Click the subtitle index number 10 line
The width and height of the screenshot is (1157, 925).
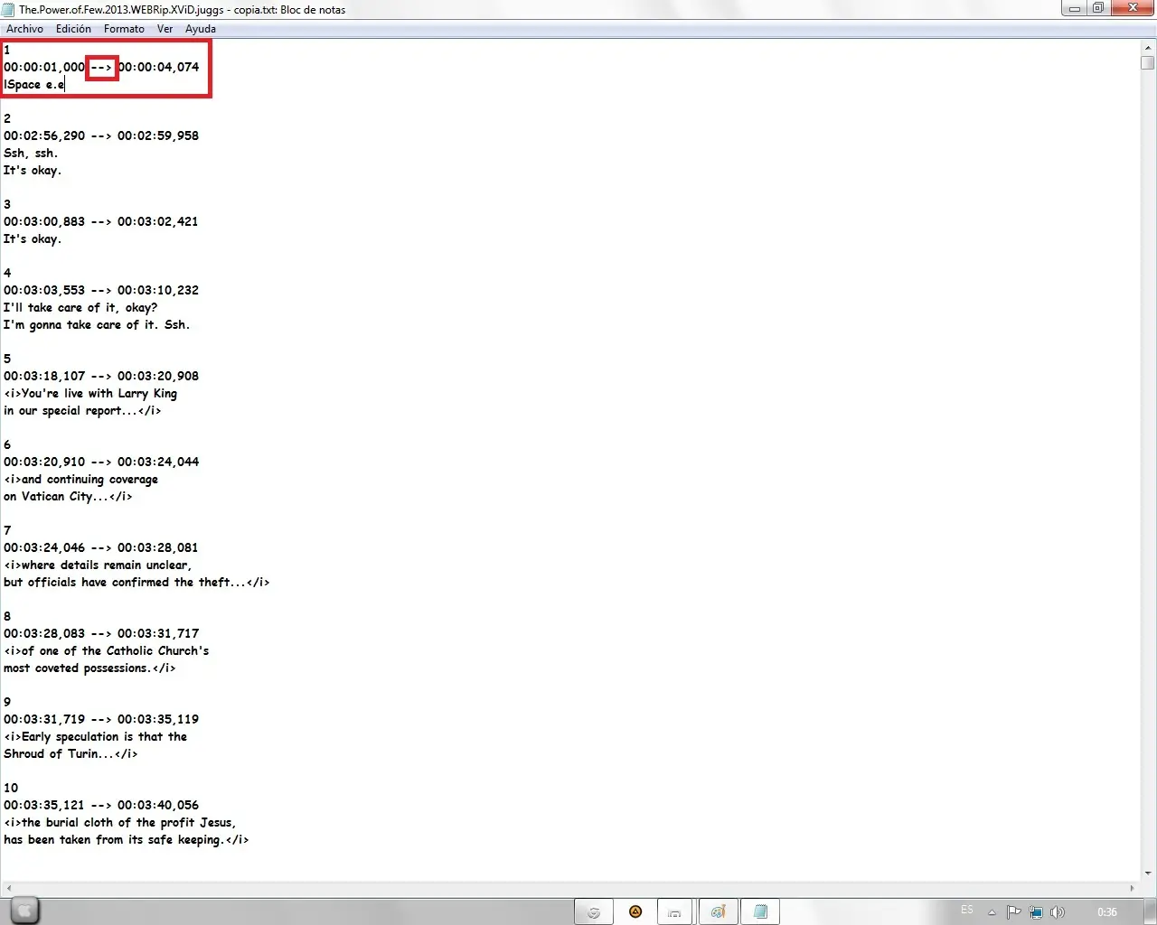pos(11,788)
